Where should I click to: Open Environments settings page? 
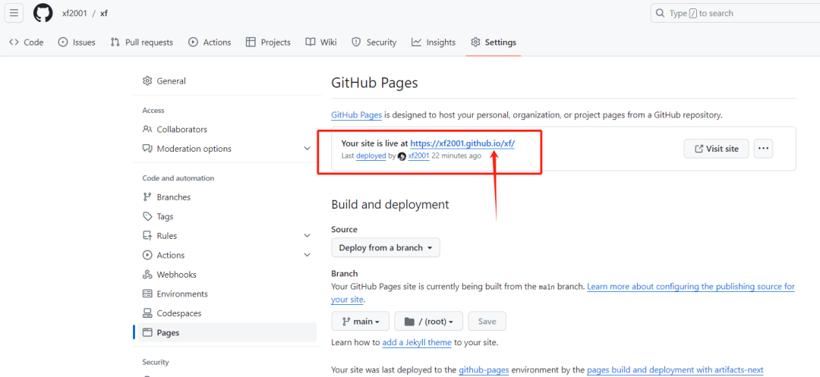(x=228, y=294)
